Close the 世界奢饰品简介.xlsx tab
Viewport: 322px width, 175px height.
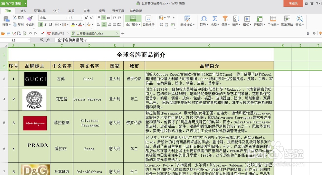pos(117,33)
